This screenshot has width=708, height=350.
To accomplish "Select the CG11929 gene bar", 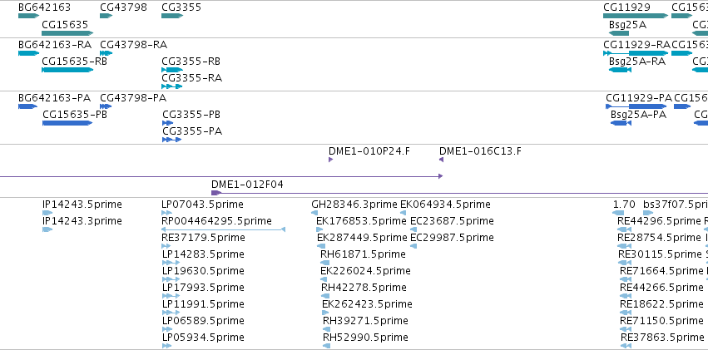I will click(636, 16).
